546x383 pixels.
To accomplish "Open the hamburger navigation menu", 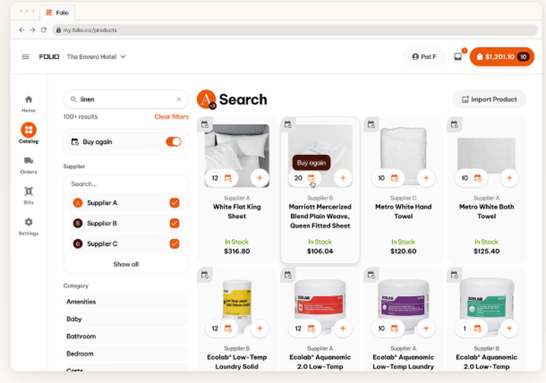I will [x=26, y=56].
